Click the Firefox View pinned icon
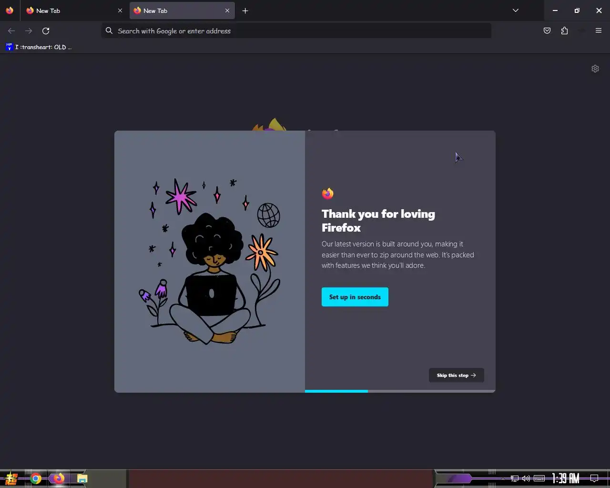Image resolution: width=610 pixels, height=488 pixels. click(x=10, y=10)
